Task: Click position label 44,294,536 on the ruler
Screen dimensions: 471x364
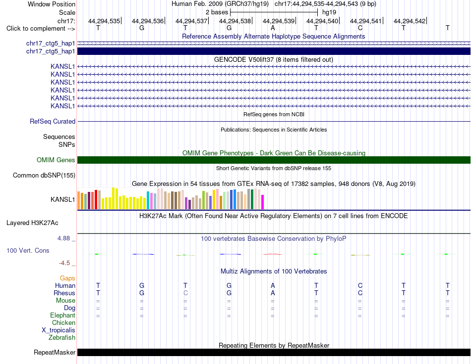Action: pos(147,21)
